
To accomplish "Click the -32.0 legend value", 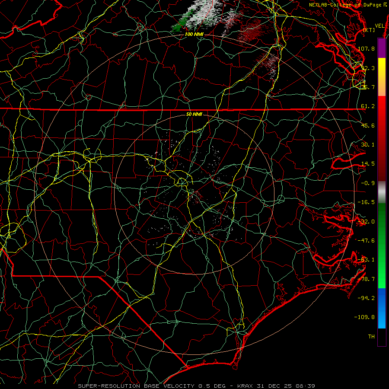I will click(x=366, y=222).
